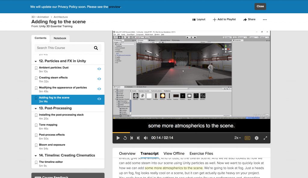This screenshot has height=178, width=308.
Task: Click the video progress bar
Action: coord(191,132)
